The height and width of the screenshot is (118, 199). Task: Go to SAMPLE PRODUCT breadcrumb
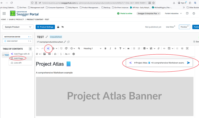tap(16, 19)
